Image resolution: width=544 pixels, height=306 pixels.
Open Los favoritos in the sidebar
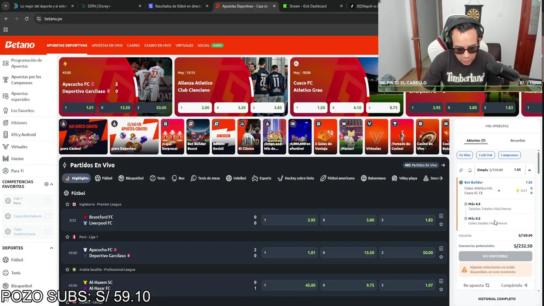click(23, 110)
